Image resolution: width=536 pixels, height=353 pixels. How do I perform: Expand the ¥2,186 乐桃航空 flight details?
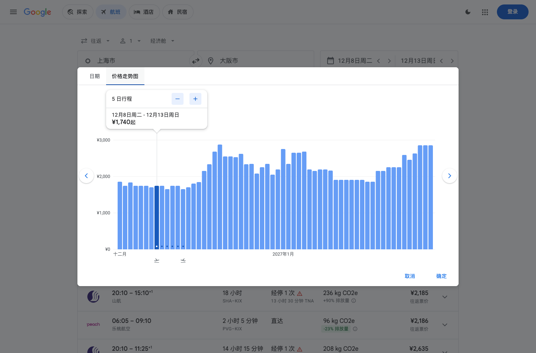[x=445, y=325]
